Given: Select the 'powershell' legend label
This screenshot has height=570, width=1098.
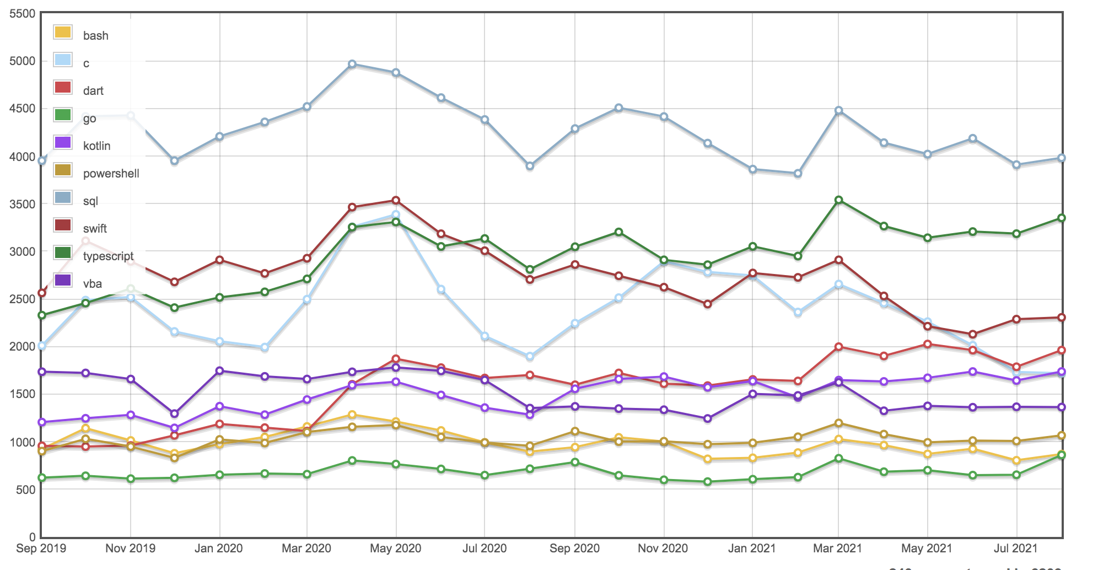Looking at the screenshot, I should pyautogui.click(x=111, y=174).
